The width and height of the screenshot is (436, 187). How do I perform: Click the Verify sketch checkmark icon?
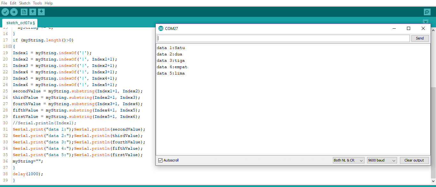tap(5, 12)
